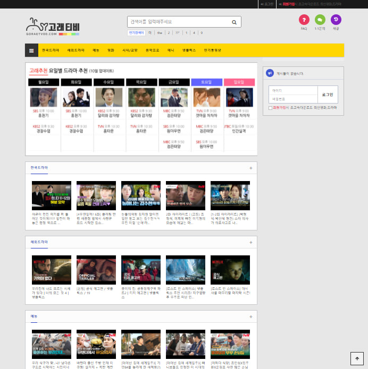This screenshot has width=368, height=369.
Task: Click the 회원가입 link in top bar
Action: [x=289, y=4]
